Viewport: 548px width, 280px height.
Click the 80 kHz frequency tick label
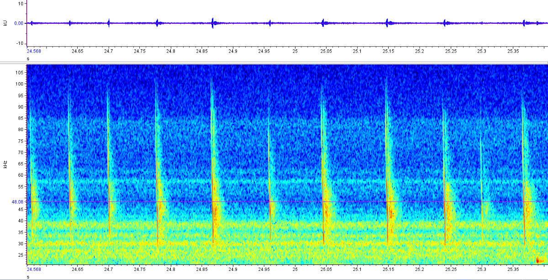coord(21,129)
